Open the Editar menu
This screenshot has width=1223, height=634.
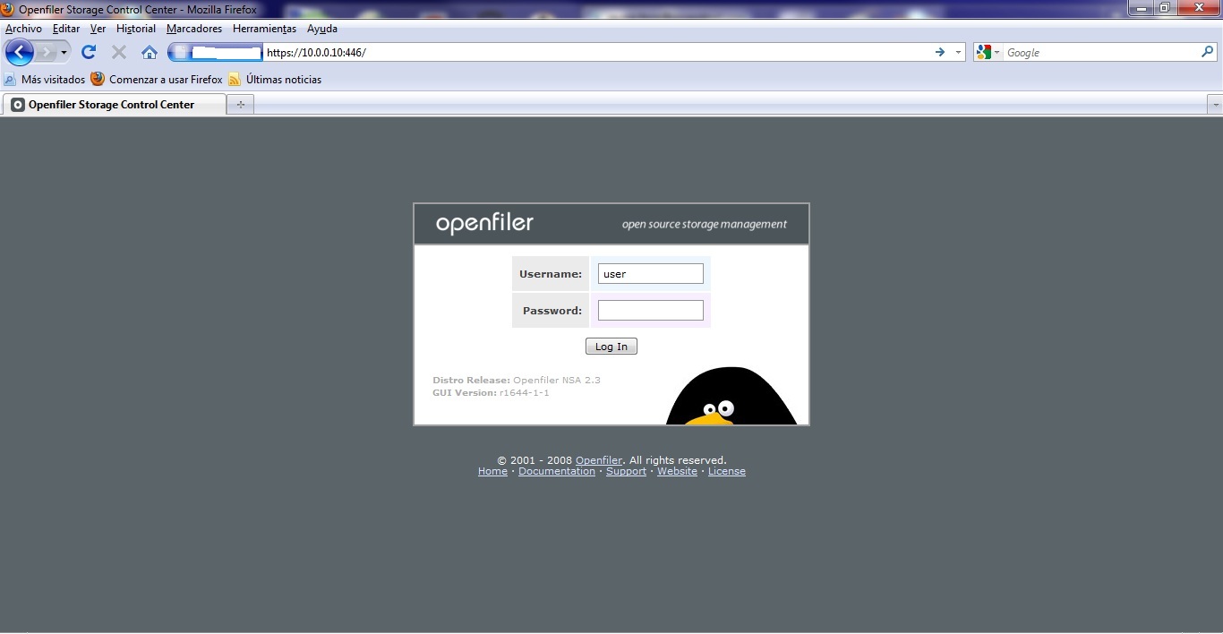tap(66, 29)
